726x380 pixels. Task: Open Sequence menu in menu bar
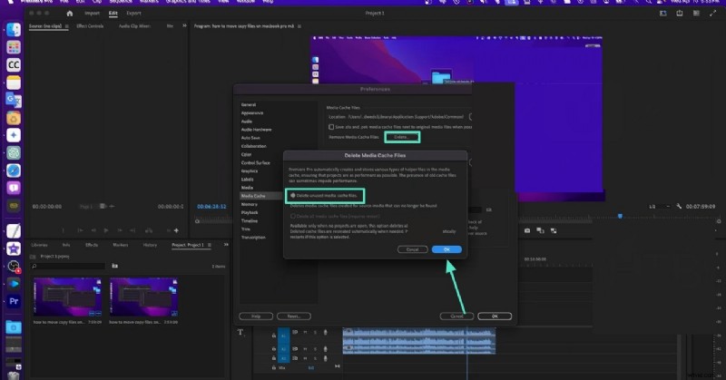coord(121,2)
